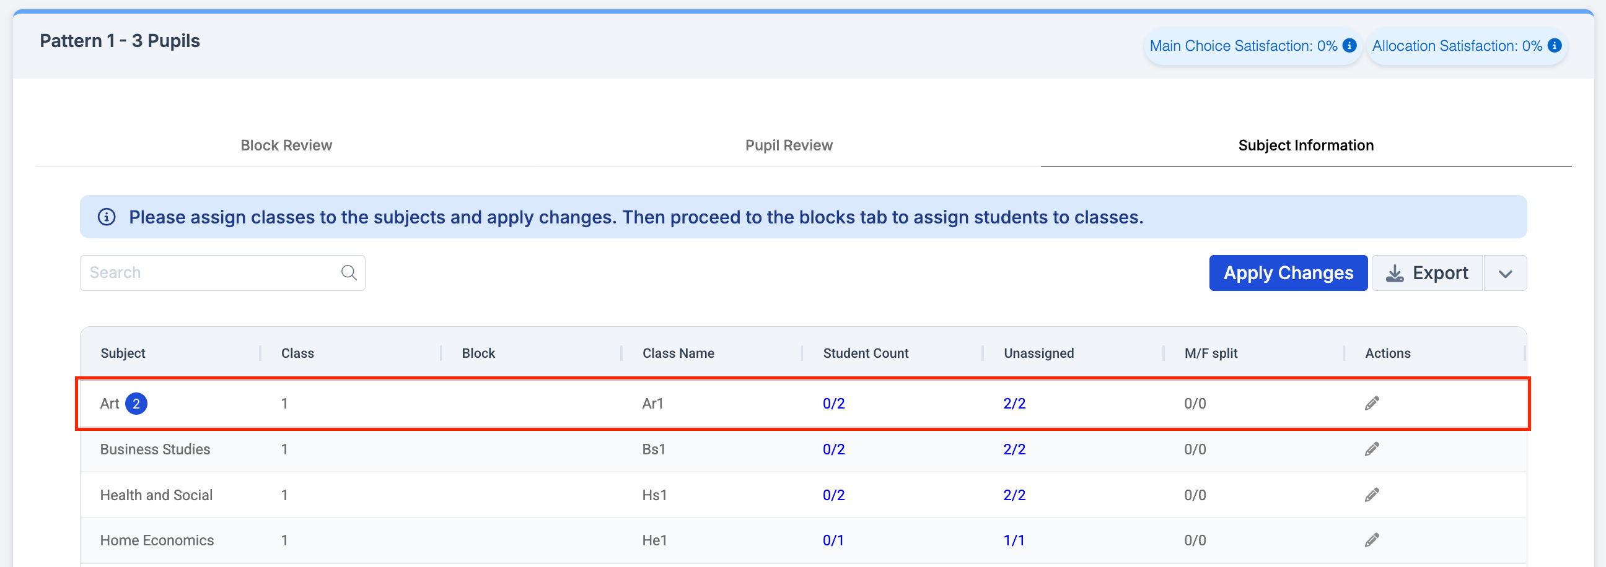
Task: Click the blue 2 badge beside Art
Action: pos(136,404)
